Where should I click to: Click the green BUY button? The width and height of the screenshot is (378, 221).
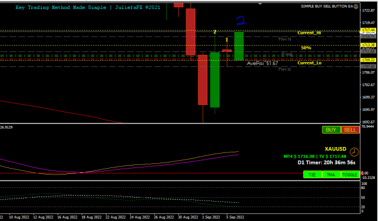tap(331, 130)
